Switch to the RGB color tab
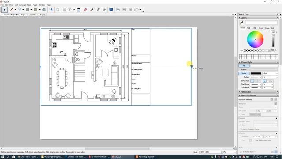This screenshot has width=282, height=159. pos(249,28)
